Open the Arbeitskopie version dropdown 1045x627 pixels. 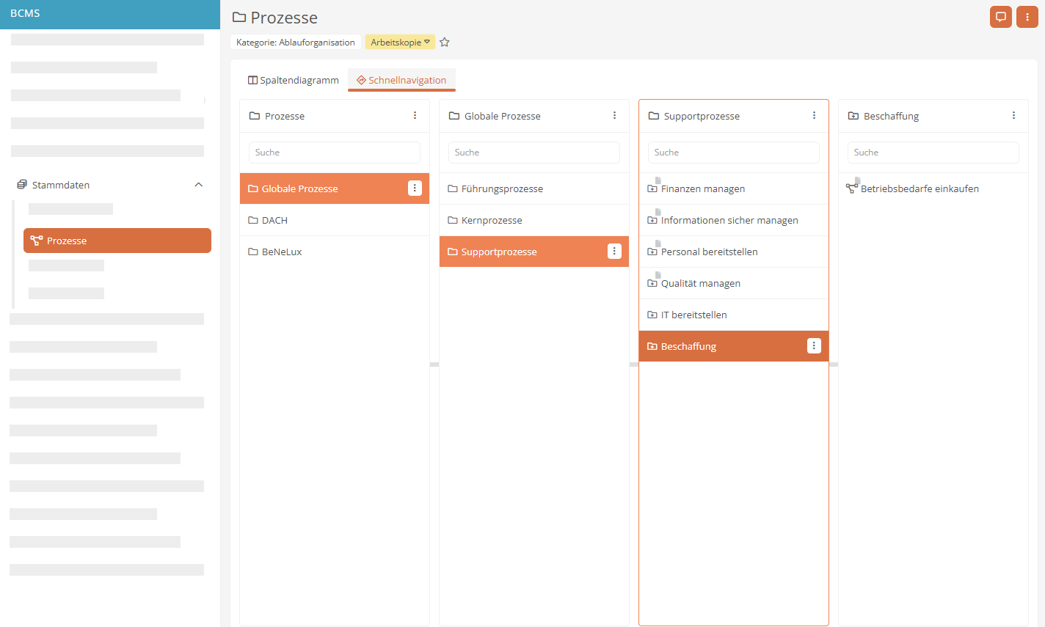[400, 43]
